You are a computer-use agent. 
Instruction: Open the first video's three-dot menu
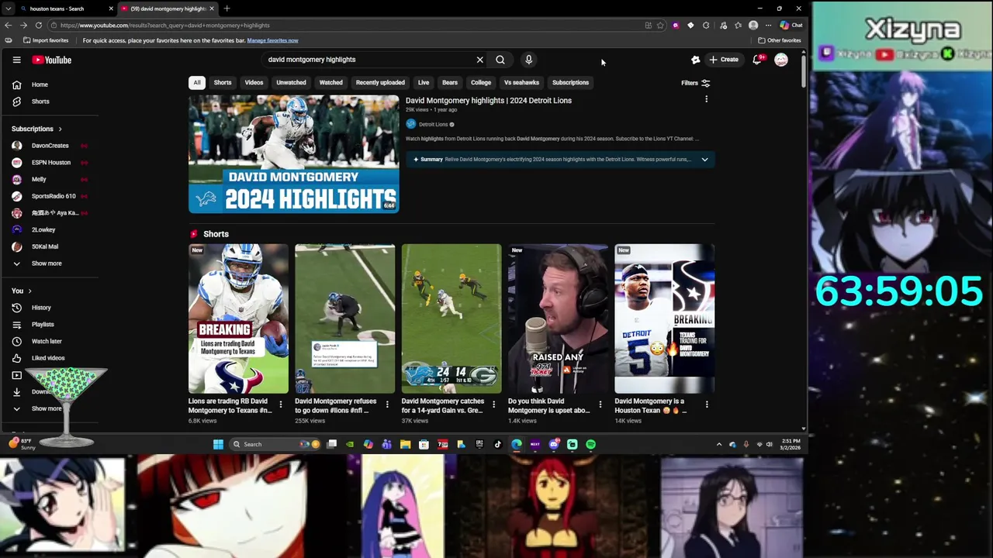coord(706,99)
